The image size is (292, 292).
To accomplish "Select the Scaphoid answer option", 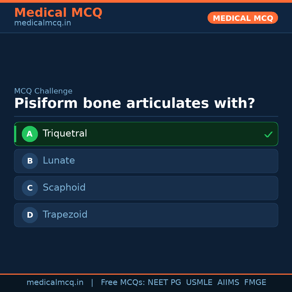I will pyautogui.click(x=146, y=188).
